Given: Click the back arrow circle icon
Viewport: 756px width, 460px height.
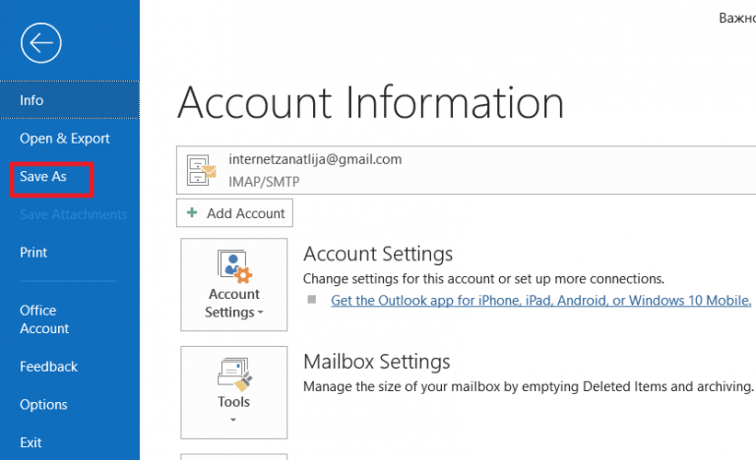Looking at the screenshot, I should click(x=41, y=43).
